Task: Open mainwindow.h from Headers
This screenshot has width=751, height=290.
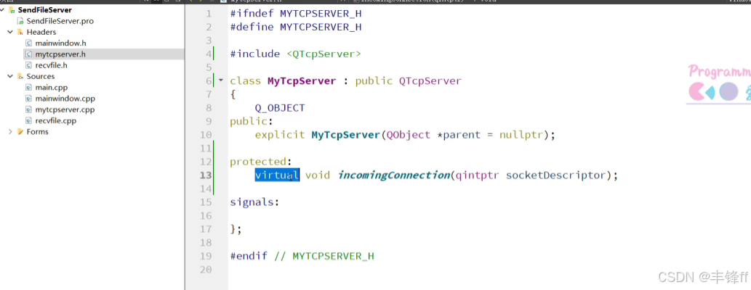Action: tap(61, 43)
